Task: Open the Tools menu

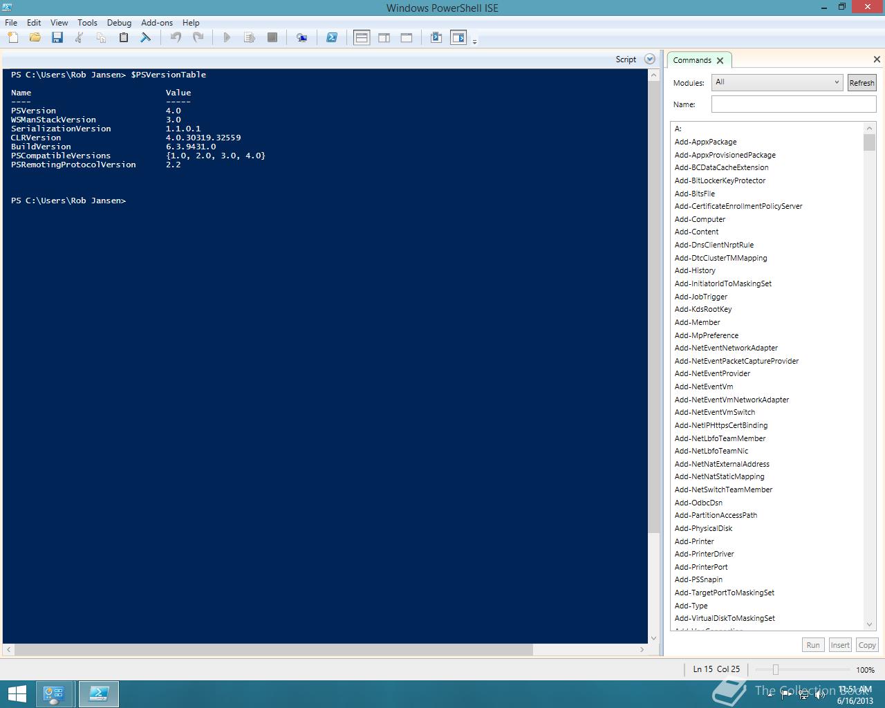Action: point(87,22)
